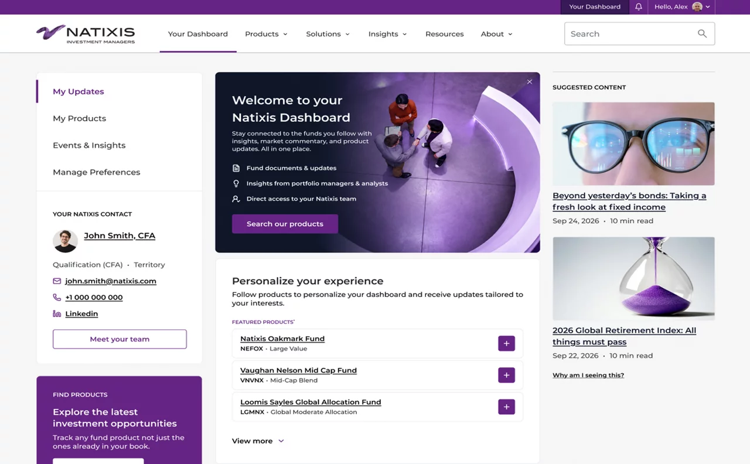Open the Linkedin contact link

coord(81,314)
